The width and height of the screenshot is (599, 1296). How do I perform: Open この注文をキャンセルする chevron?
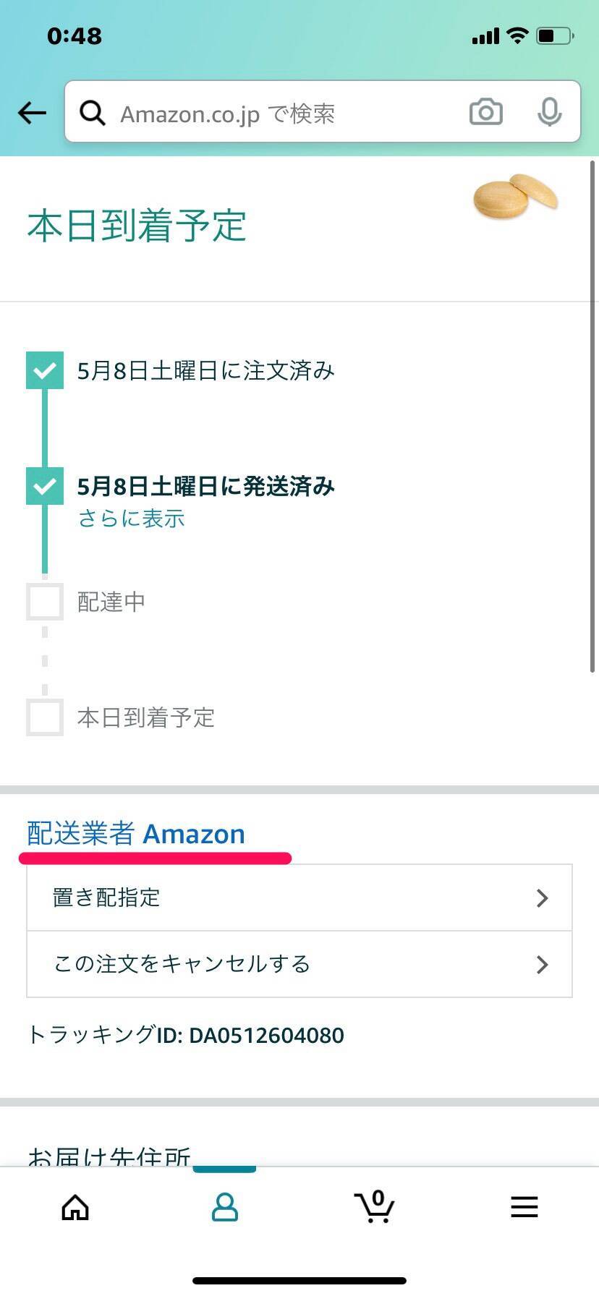point(542,965)
